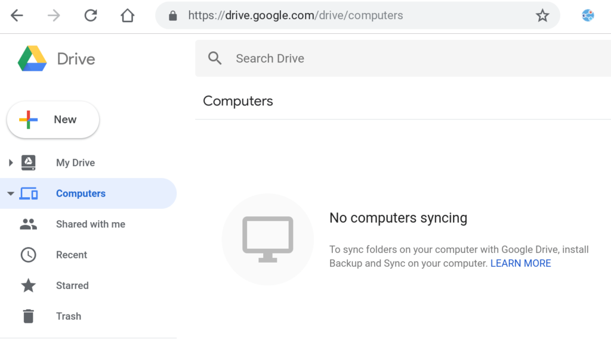Screen dimensions: 611x340
Task: Collapse the Computers tree arrow
Action: 11,194
